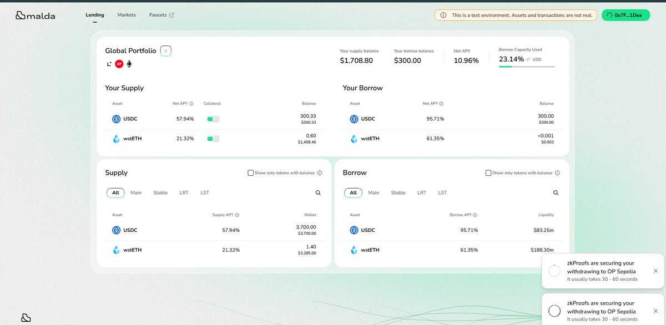Click the wstETH droplet icon in Your Borrow
This screenshot has width=666, height=325.
point(354,139)
